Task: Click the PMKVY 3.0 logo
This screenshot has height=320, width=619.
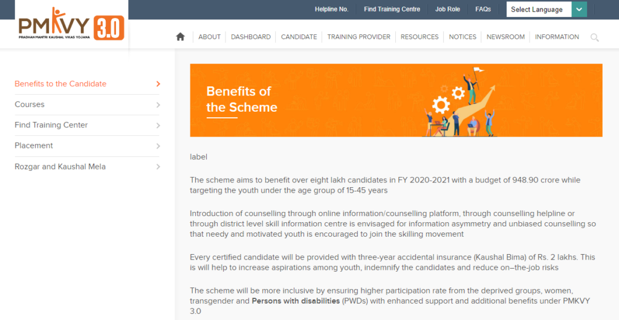Action: (71, 24)
